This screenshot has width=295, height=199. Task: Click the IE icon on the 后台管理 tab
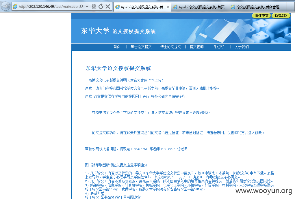click(233, 7)
